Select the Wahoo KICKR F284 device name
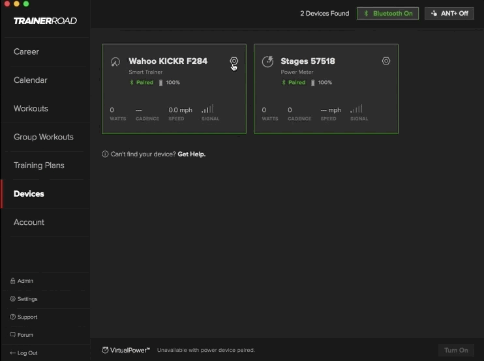This screenshot has width=484, height=361. coord(168,61)
